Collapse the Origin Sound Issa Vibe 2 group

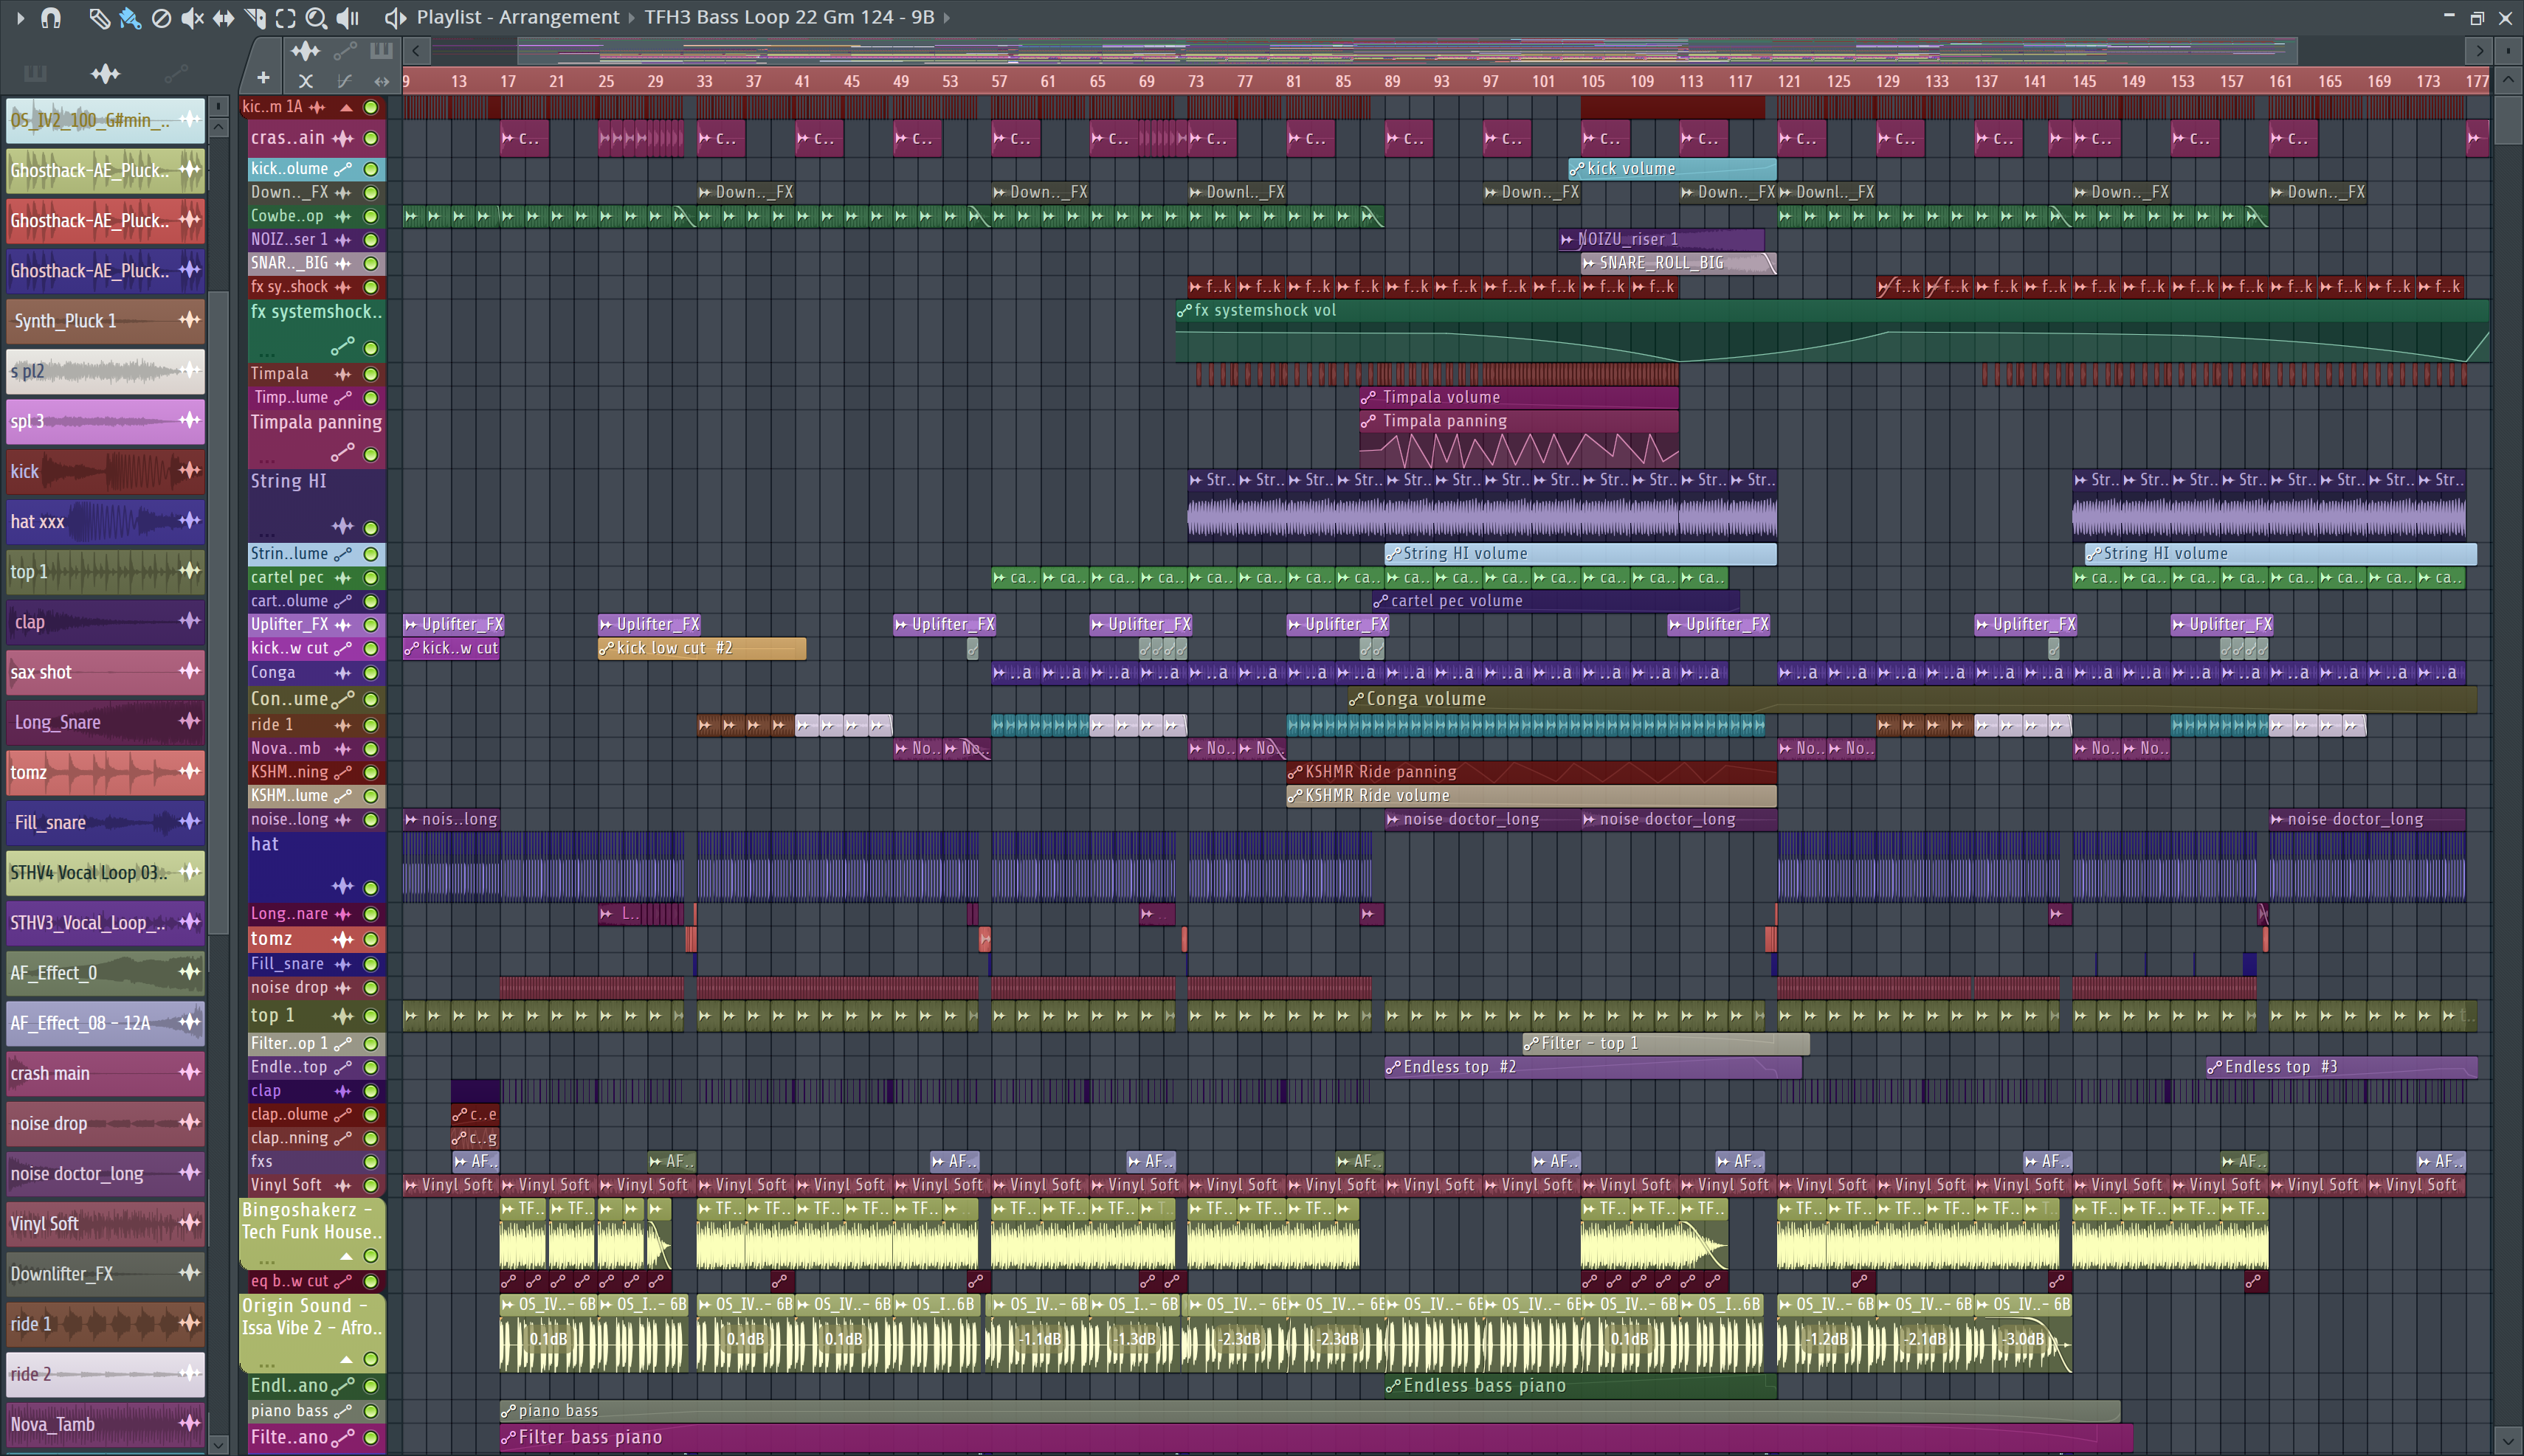pyautogui.click(x=346, y=1359)
